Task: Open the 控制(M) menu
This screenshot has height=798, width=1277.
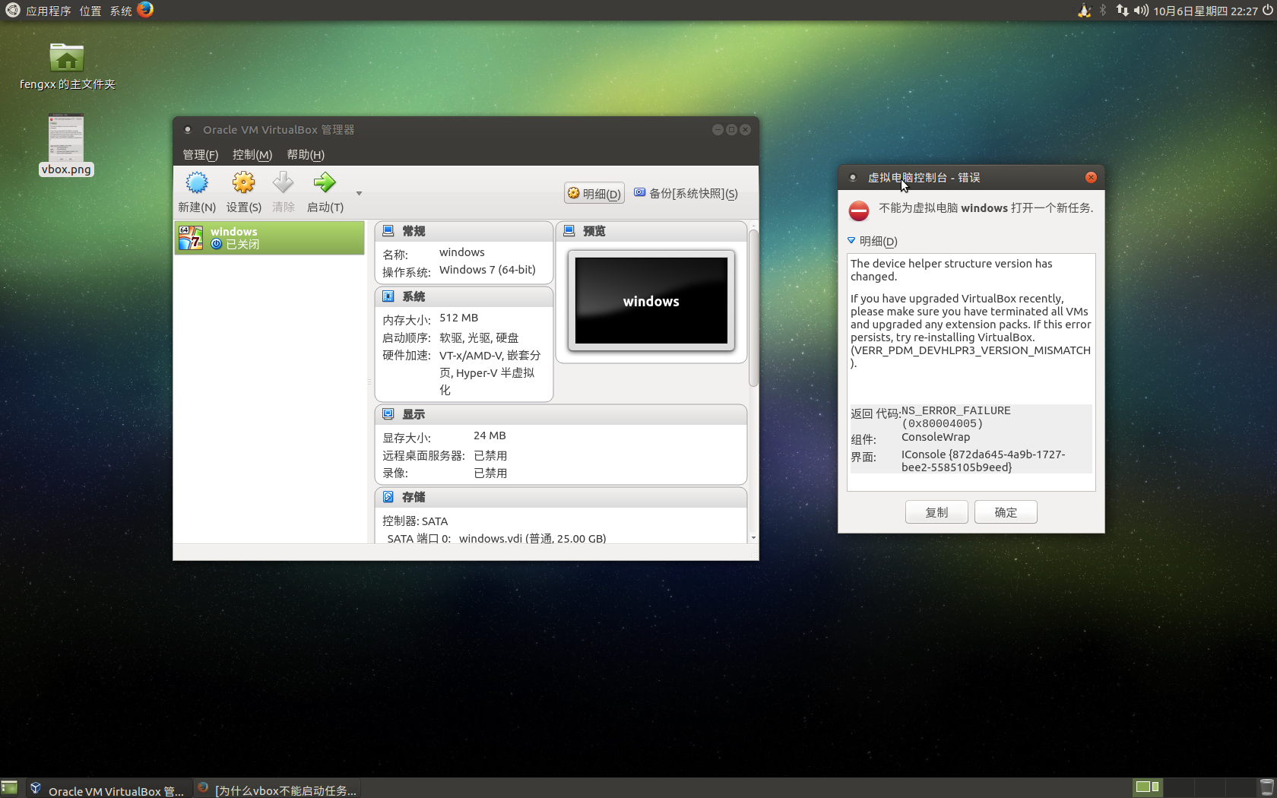Action: [252, 154]
